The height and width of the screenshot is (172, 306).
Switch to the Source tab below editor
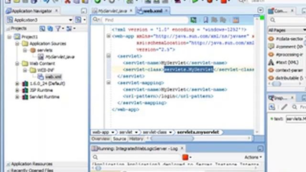coord(120,139)
